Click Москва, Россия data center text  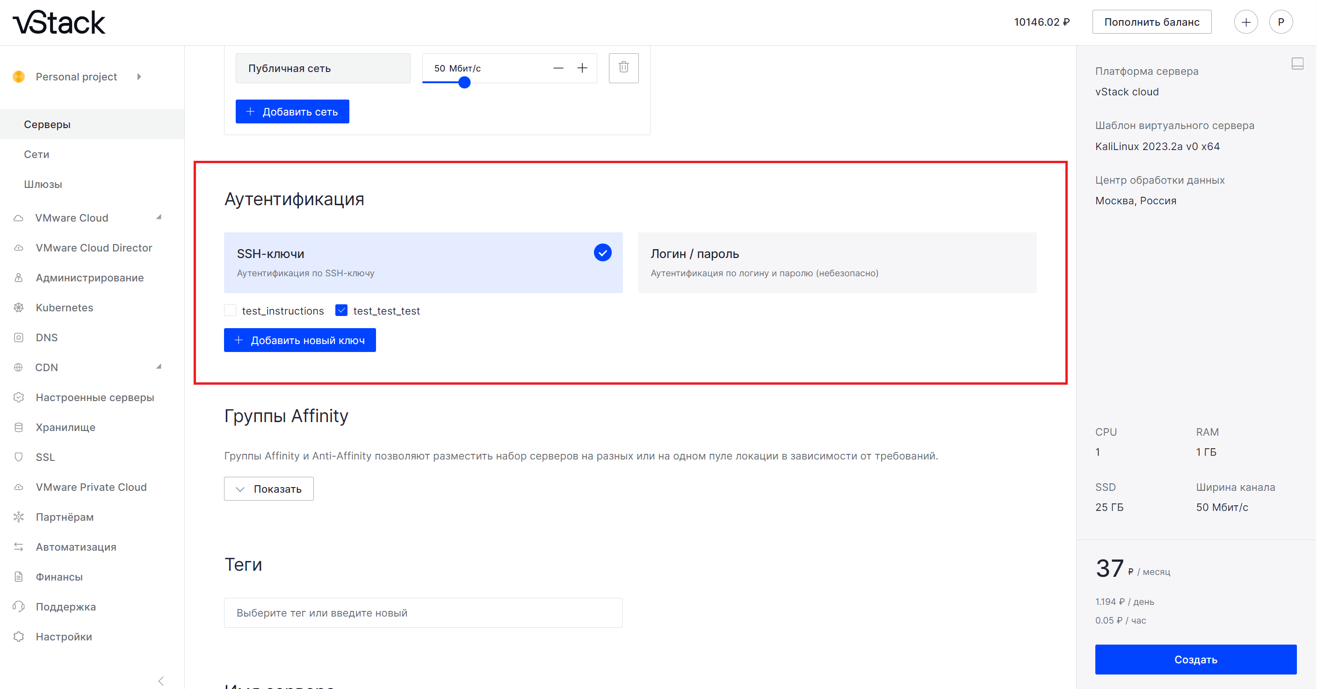point(1135,201)
